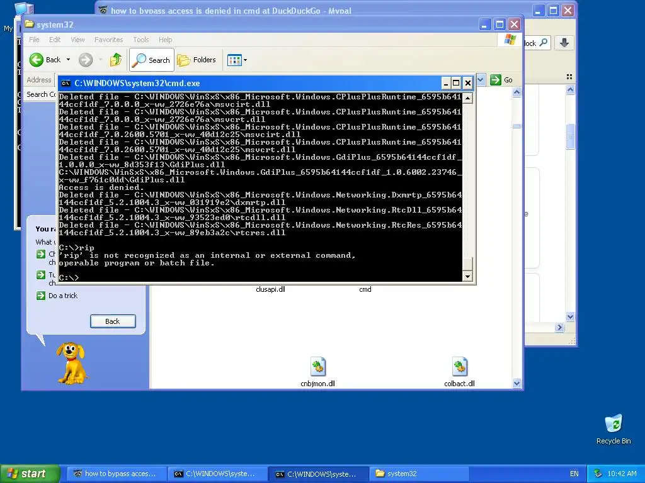Click Mypal page scrollbar down arrow
Viewport: 645px width, 483px height.
click(570, 316)
